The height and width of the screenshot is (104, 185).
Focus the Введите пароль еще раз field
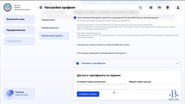pyautogui.click(x=153, y=87)
